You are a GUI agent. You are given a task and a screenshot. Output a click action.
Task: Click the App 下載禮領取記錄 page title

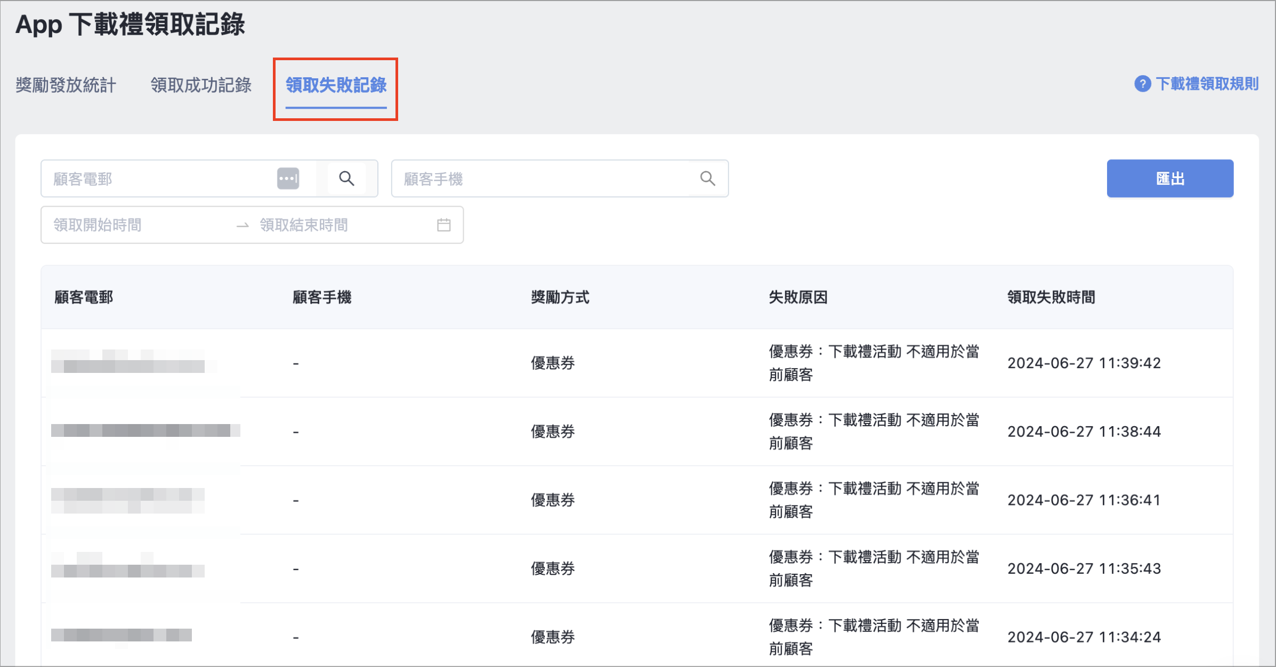[x=130, y=25]
